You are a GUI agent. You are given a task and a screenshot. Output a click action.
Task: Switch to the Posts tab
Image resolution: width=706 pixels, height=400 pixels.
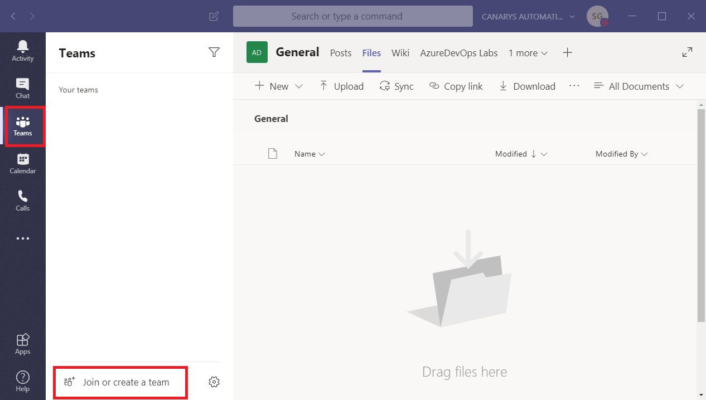[x=341, y=53]
